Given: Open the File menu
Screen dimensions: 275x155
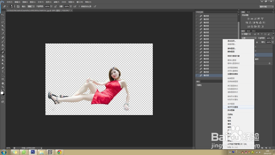Looking at the screenshot, I should [9, 2].
